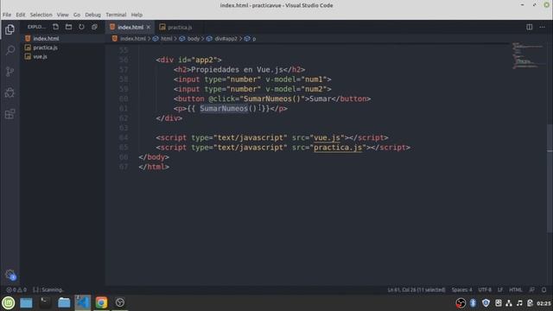Click the show desktop icon in taskbar

(x=26, y=303)
